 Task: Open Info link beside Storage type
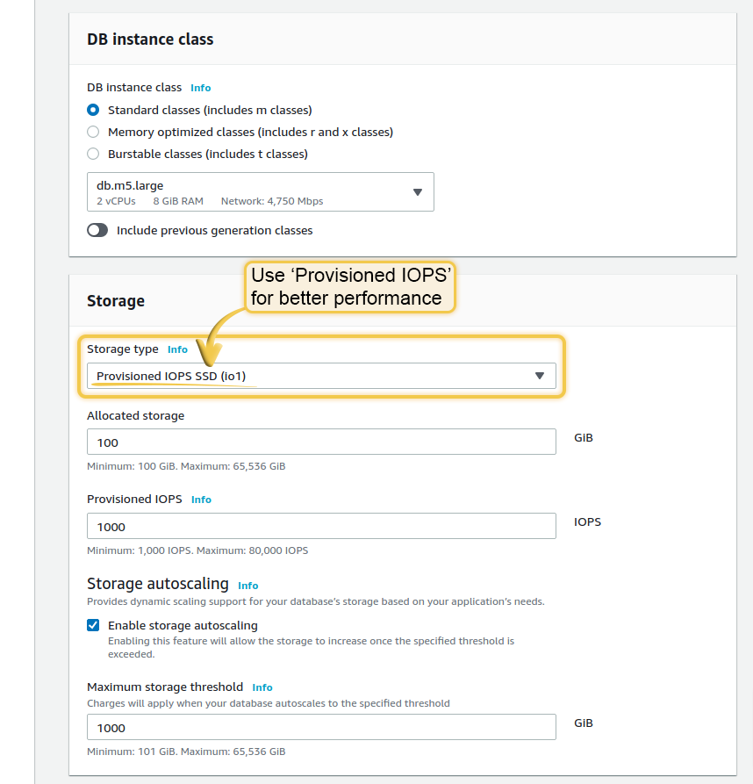coord(177,349)
